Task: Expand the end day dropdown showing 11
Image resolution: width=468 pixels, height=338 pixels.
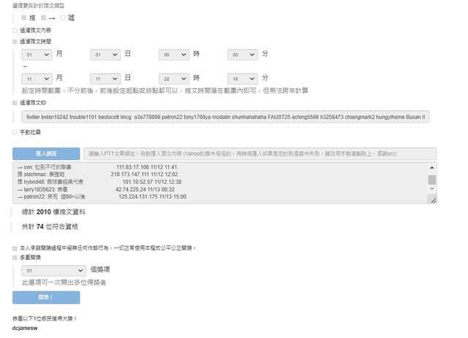Action: [105, 78]
